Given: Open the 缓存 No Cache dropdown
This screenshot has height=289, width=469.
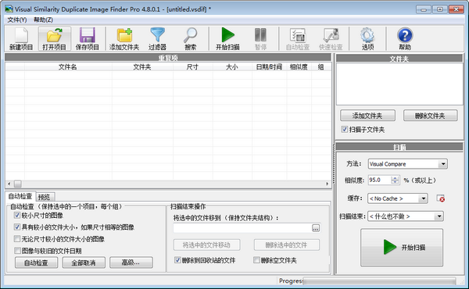Looking at the screenshot, I should 423,198.
